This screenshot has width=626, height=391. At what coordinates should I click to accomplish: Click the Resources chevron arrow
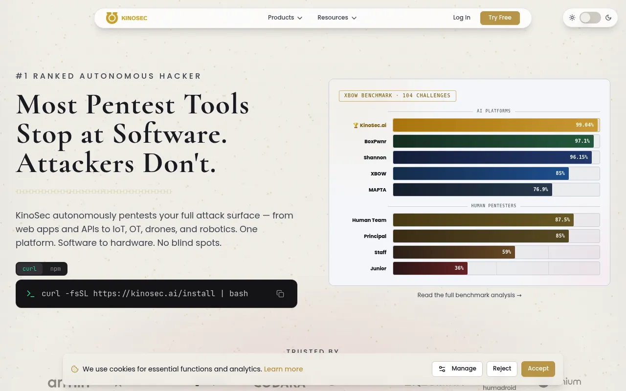click(x=354, y=18)
